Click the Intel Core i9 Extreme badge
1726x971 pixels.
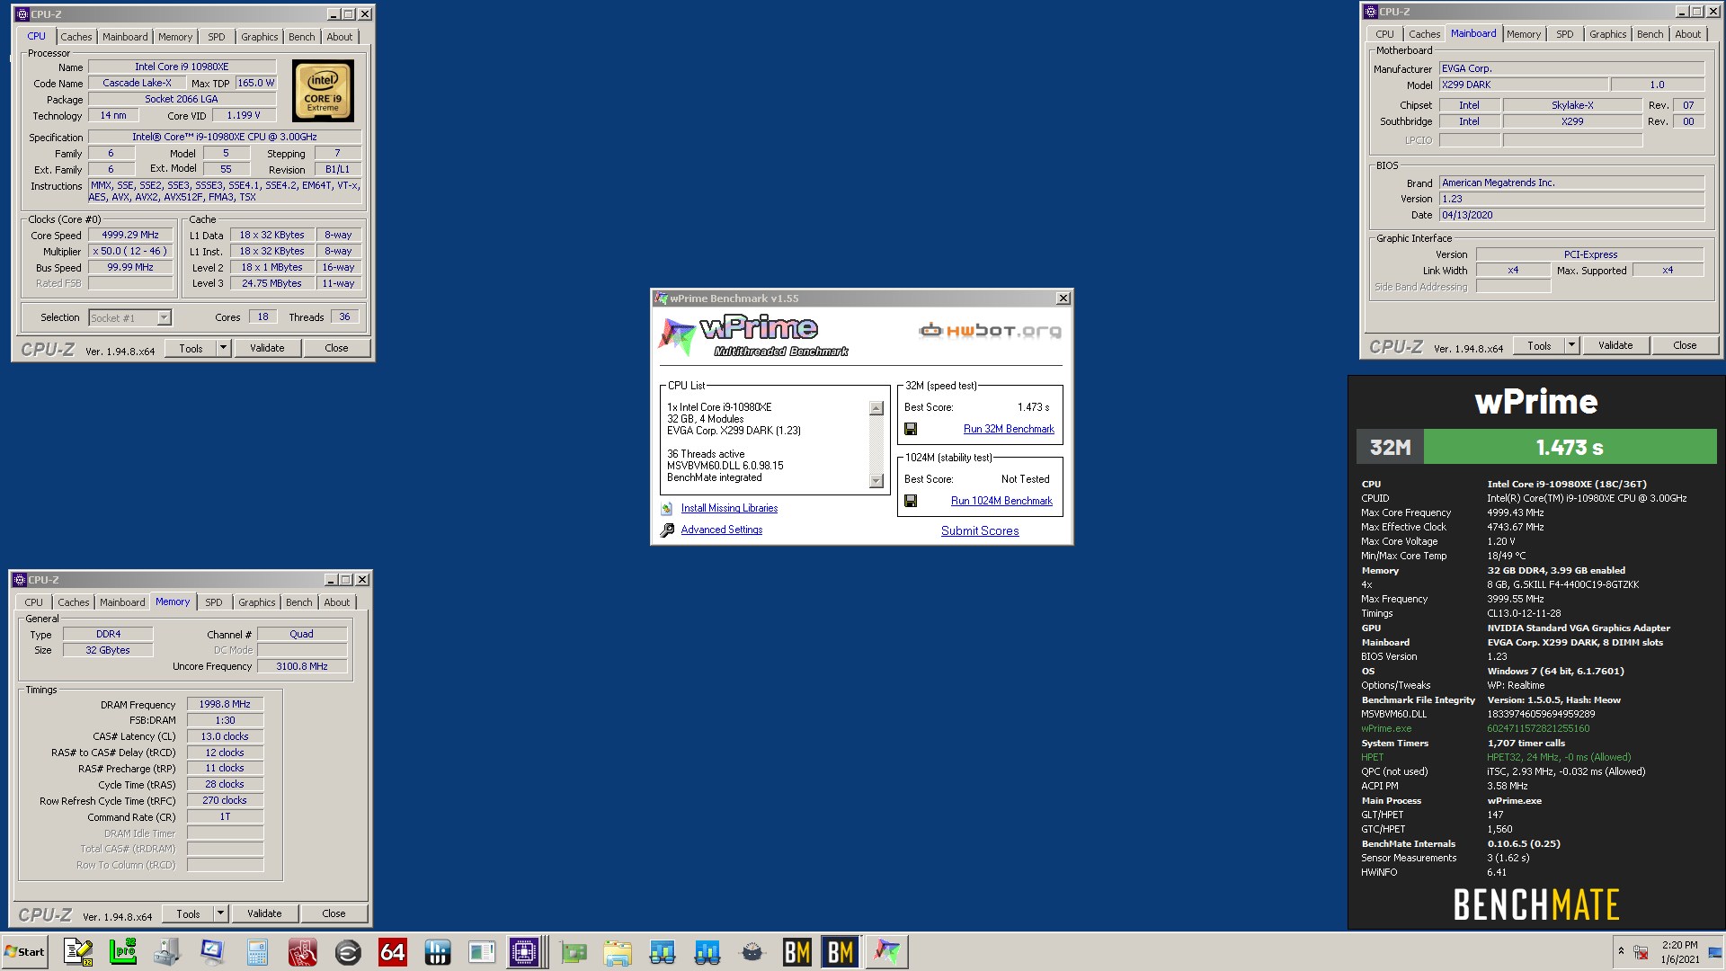tap(323, 91)
